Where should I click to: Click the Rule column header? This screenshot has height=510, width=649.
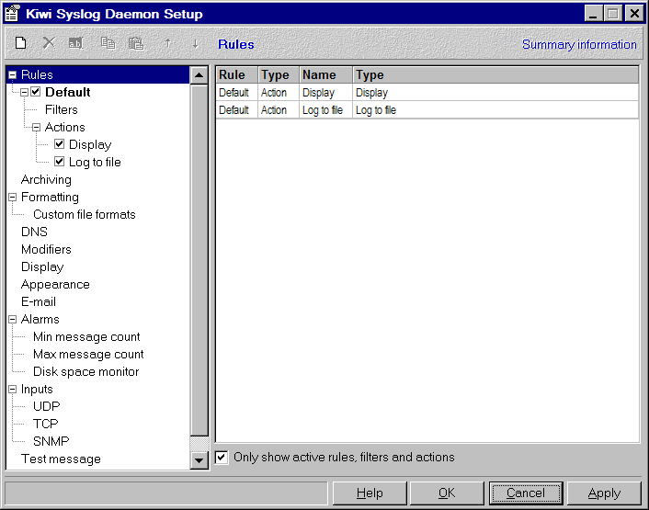click(x=237, y=74)
